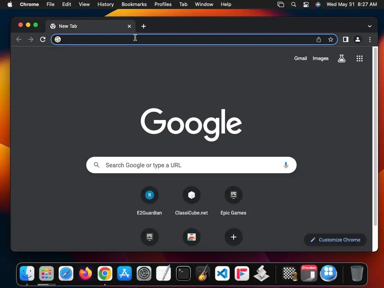The image size is (384, 288).
Task: Open Terminal from the Dock
Action: [x=183, y=273]
